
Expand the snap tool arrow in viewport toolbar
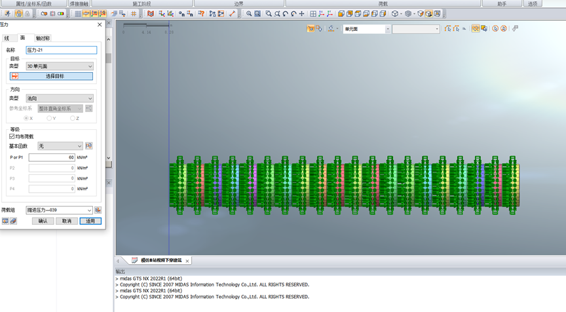click(337, 29)
